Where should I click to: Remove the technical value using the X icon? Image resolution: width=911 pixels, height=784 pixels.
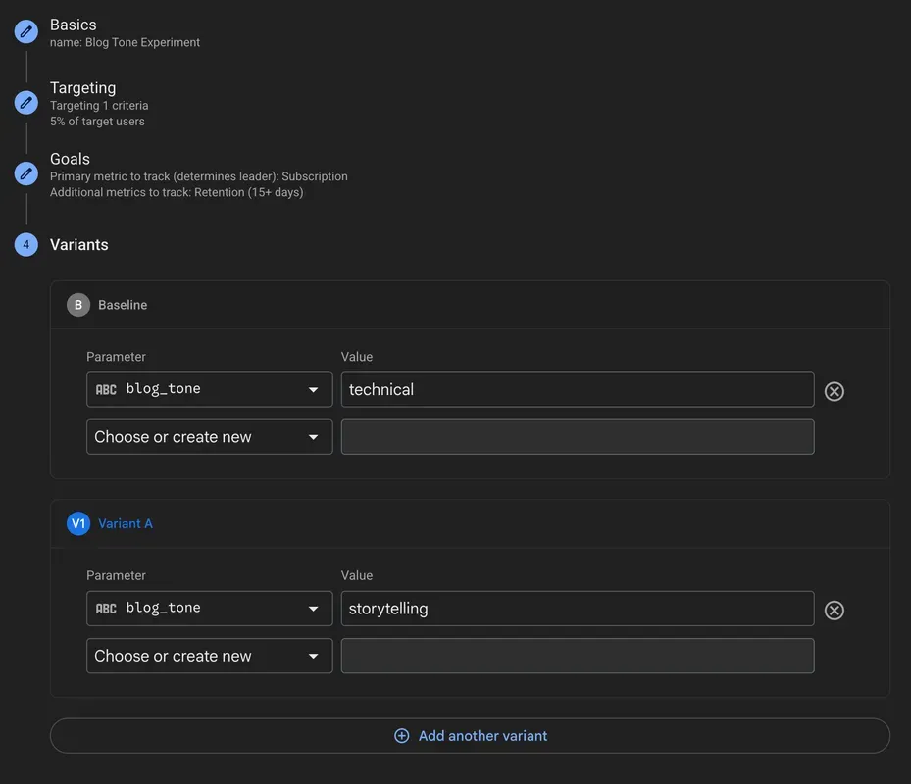(835, 391)
